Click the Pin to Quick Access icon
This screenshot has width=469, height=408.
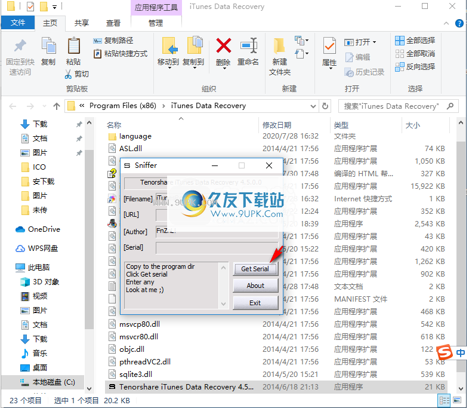[x=20, y=46]
